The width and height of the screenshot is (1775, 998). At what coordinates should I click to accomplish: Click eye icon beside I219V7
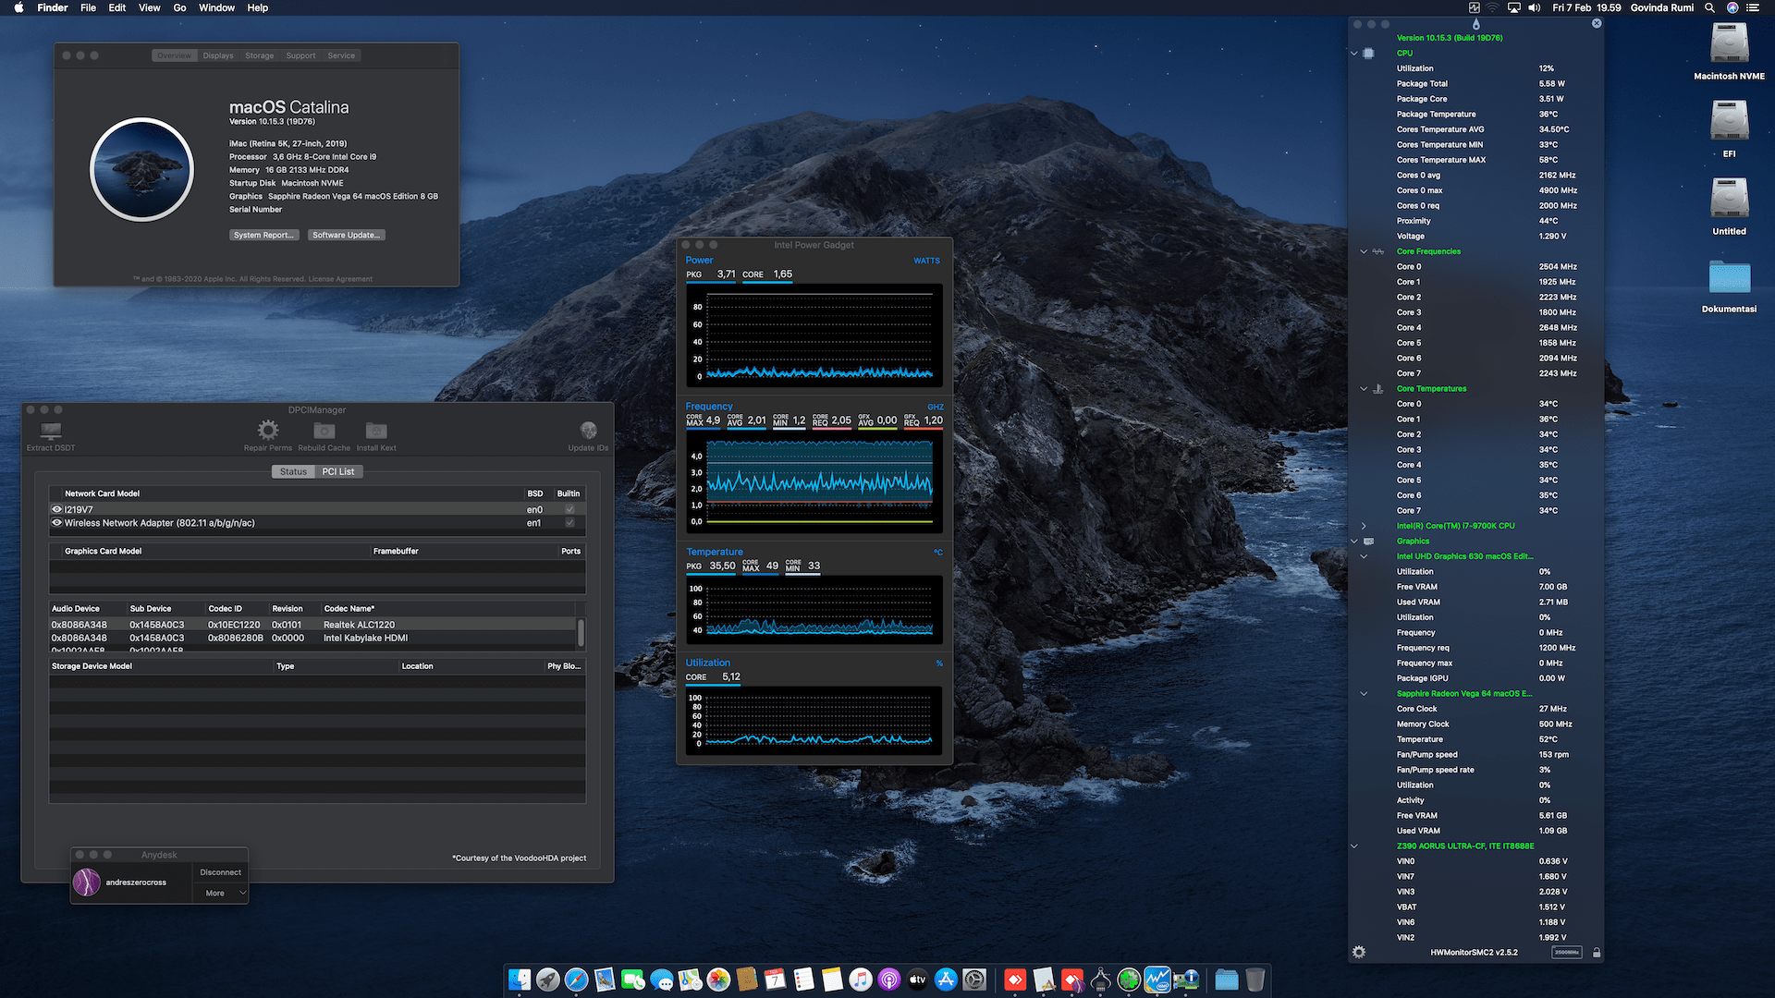coord(56,509)
